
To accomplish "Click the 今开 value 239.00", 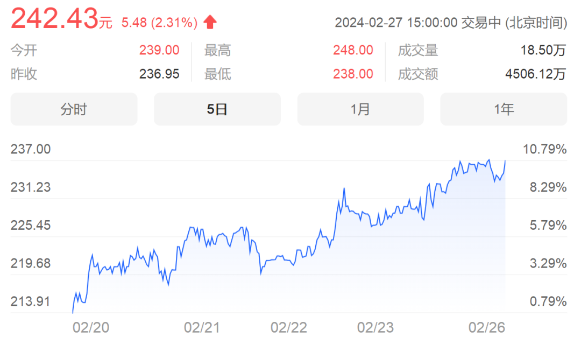I will tap(159, 51).
